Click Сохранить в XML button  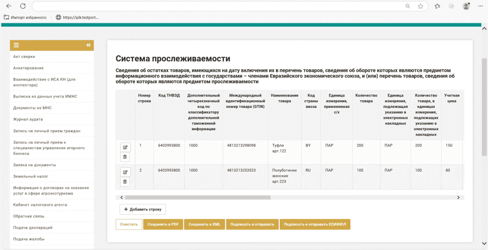click(204, 224)
